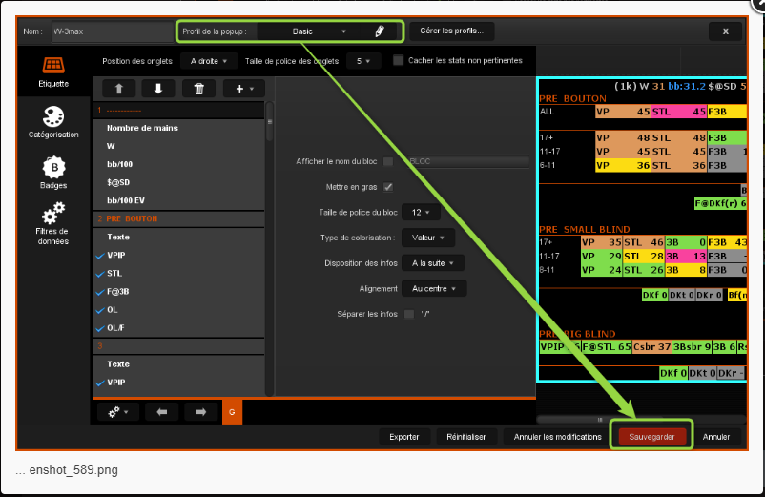Toggle OL checkmark in list

click(100, 310)
